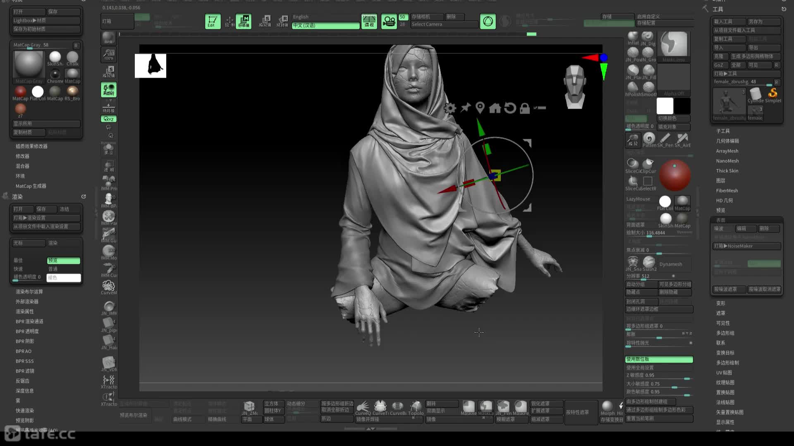Select the SK_Pen brush
794x446 pixels.
point(665,140)
